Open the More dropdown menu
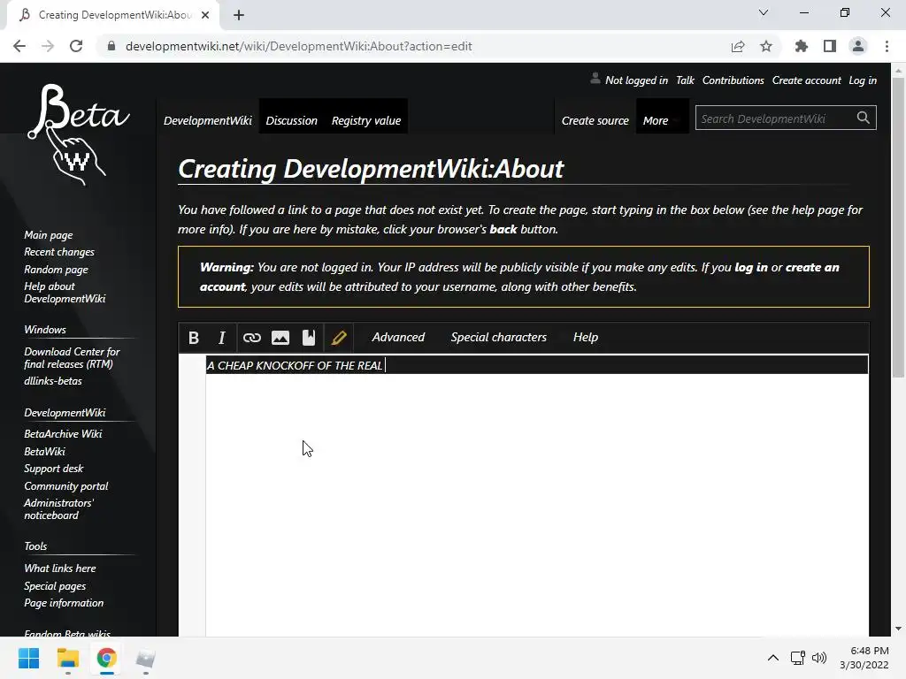Viewport: 906px width, 679px height. tap(662, 120)
